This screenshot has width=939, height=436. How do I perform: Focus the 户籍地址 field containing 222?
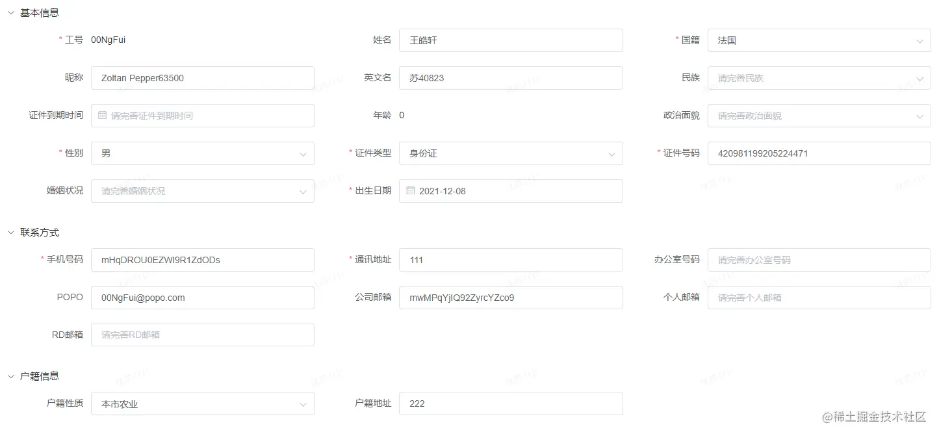tap(511, 404)
